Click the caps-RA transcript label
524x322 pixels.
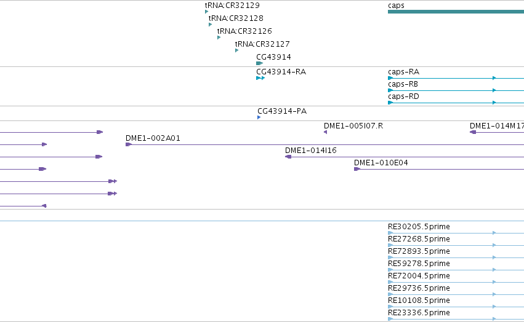tap(404, 72)
